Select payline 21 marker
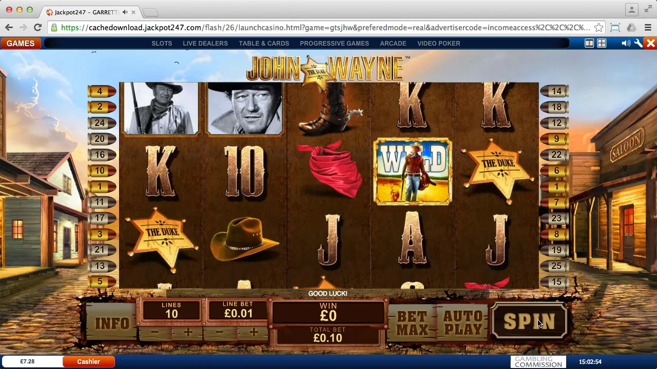The height and width of the screenshot is (369, 657). pos(101,250)
